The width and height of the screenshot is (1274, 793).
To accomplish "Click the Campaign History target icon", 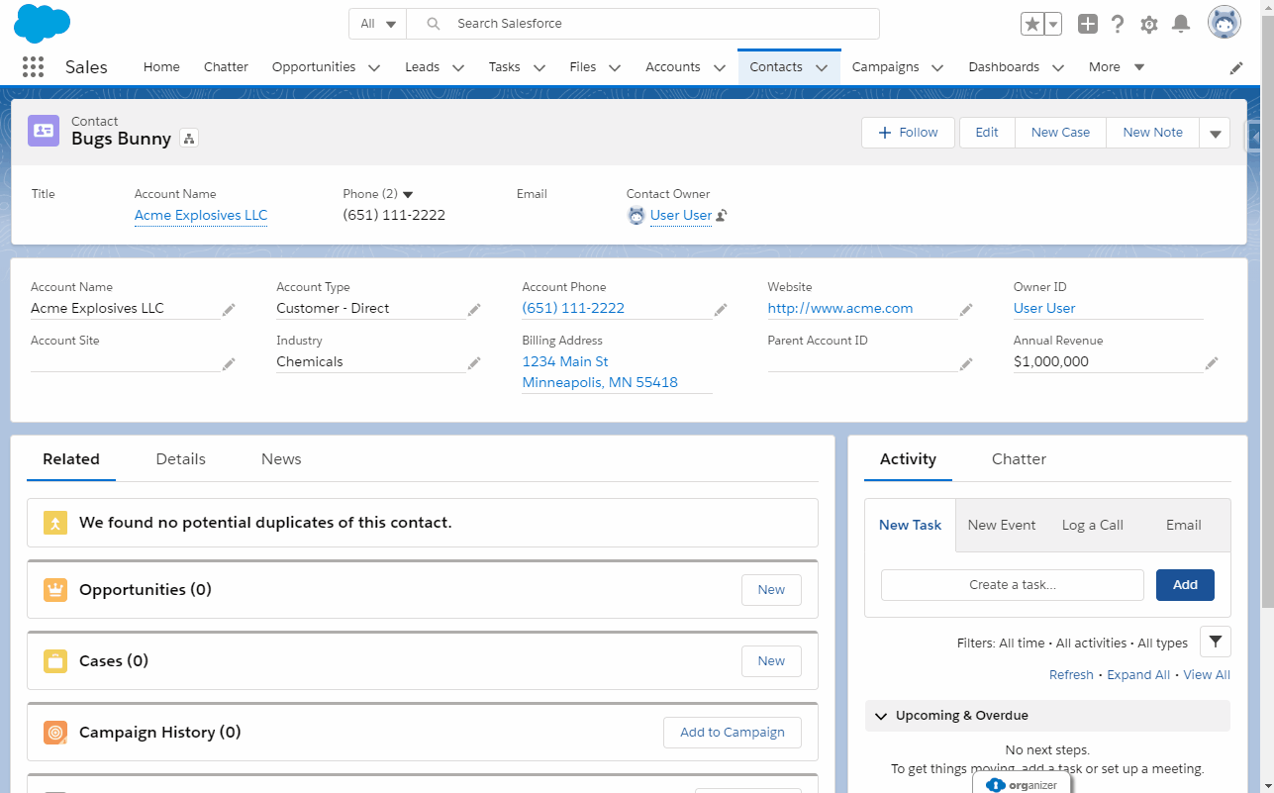I will click(55, 733).
